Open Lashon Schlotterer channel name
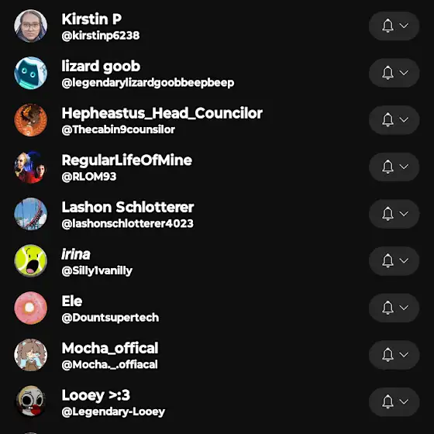 click(128, 208)
